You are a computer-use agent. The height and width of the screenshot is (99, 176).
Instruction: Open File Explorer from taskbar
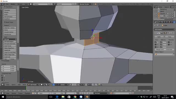[x=63, y=97]
